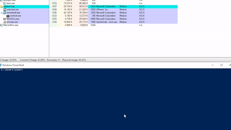Click ASLR cell in conhost.exe row
This screenshot has width=231, height=130.
(x=141, y=16)
